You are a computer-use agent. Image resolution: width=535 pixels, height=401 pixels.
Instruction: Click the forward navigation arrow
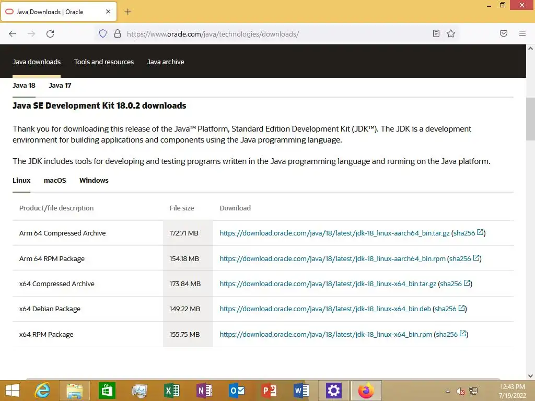coord(31,34)
